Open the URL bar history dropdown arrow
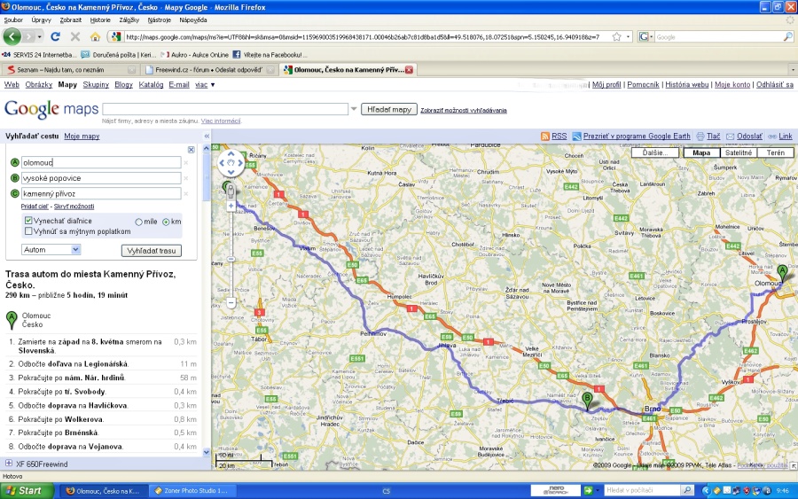 tap(628, 36)
